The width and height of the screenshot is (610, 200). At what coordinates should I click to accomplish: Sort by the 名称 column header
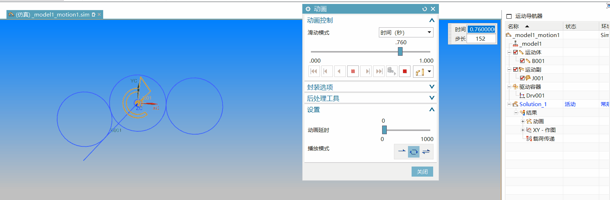[x=534, y=26]
